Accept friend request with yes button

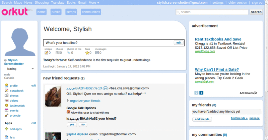click(x=72, y=125)
